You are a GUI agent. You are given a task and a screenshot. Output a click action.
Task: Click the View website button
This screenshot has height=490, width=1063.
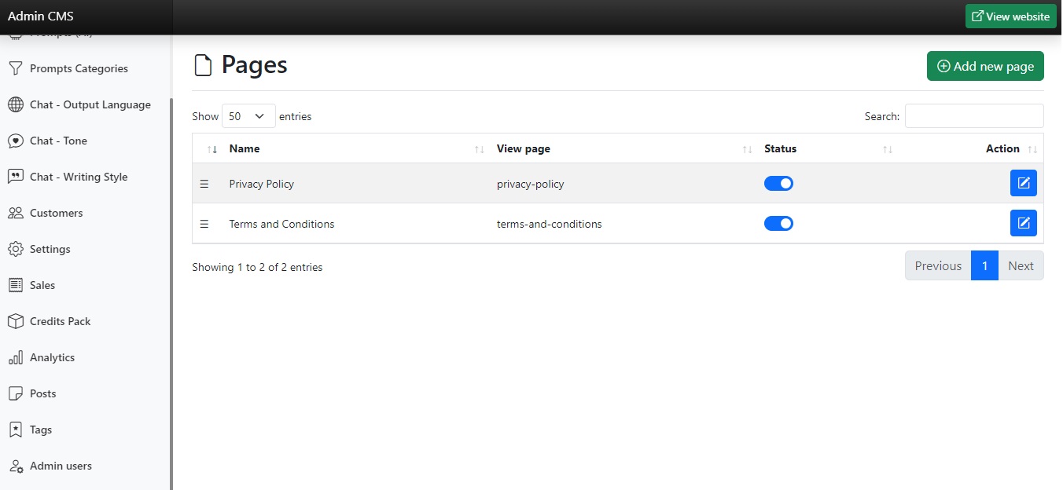[1010, 16]
